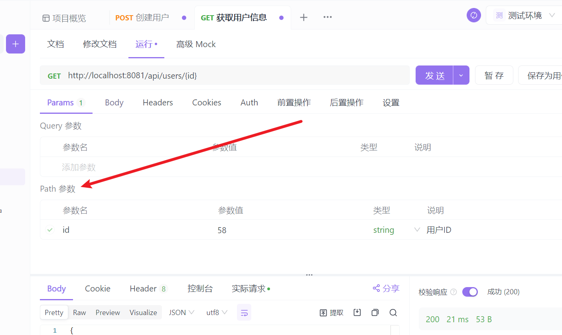The image size is (562, 335).
Task: Open the utf8 encoding dropdown
Action: point(217,312)
